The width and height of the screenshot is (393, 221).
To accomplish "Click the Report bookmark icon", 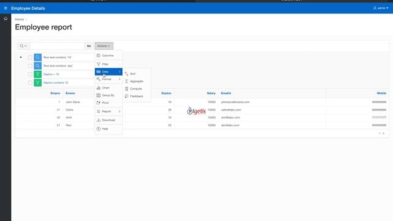I will [98, 111].
